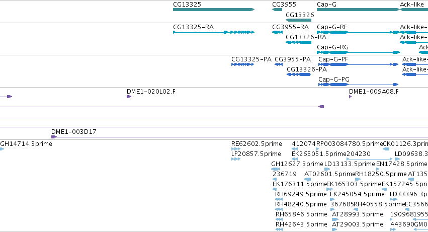This screenshot has width=428, height=232.
Task: Click the DME1-020L02.F marker
Action: pyautogui.click(x=129, y=97)
